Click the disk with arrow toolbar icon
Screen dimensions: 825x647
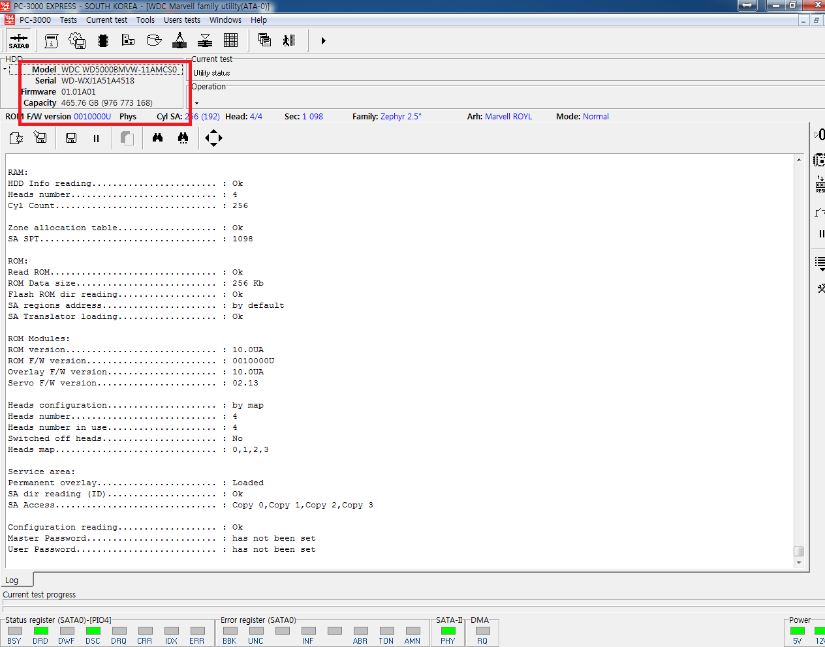(x=154, y=40)
